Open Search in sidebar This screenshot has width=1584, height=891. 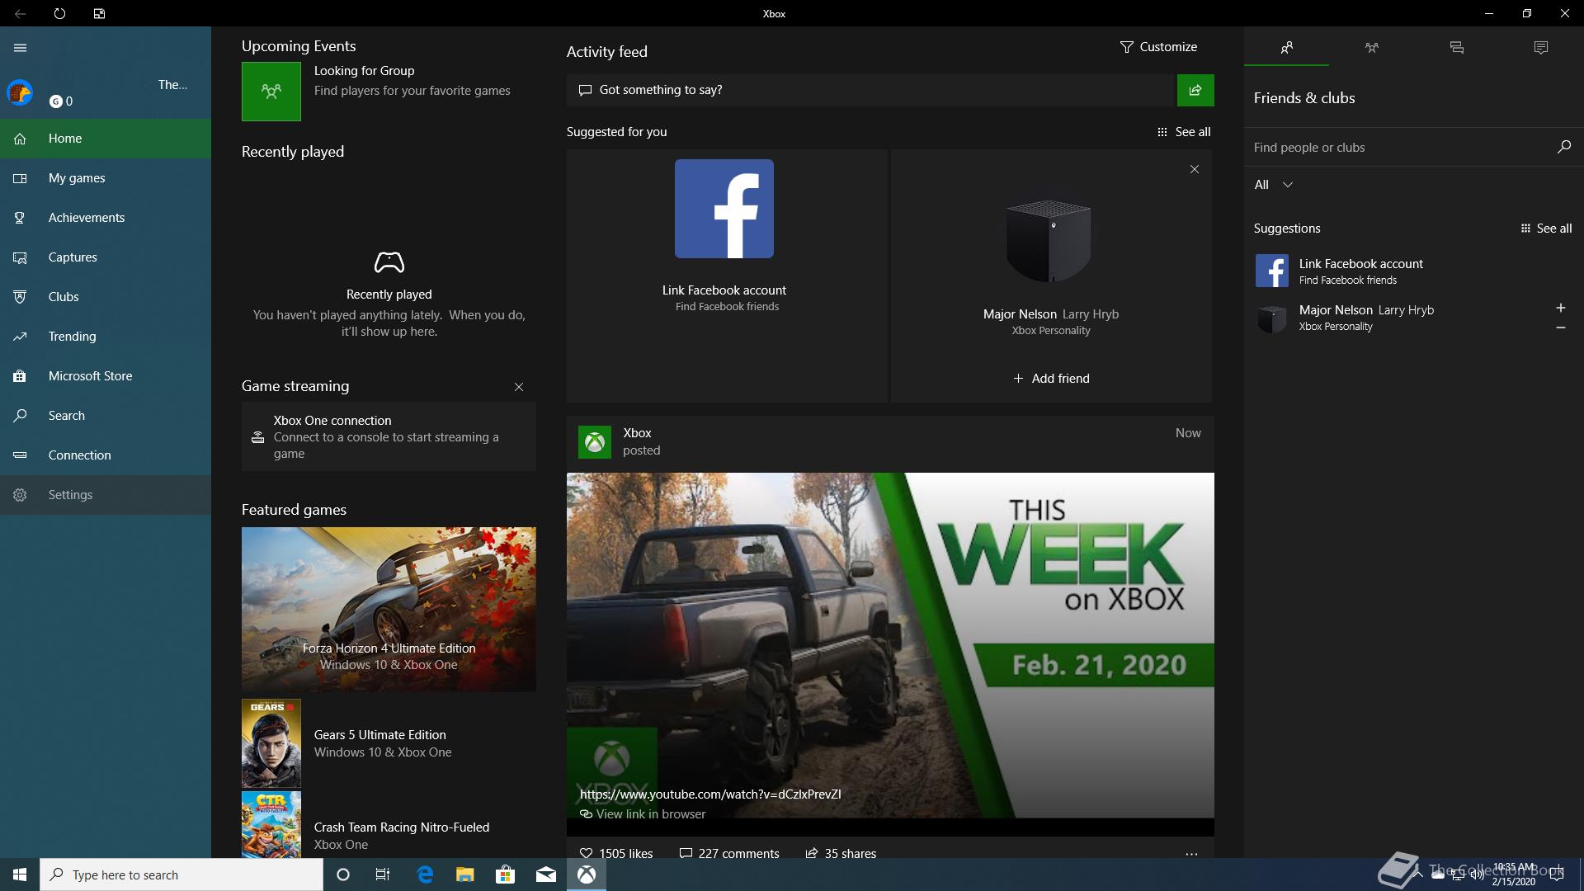click(106, 416)
